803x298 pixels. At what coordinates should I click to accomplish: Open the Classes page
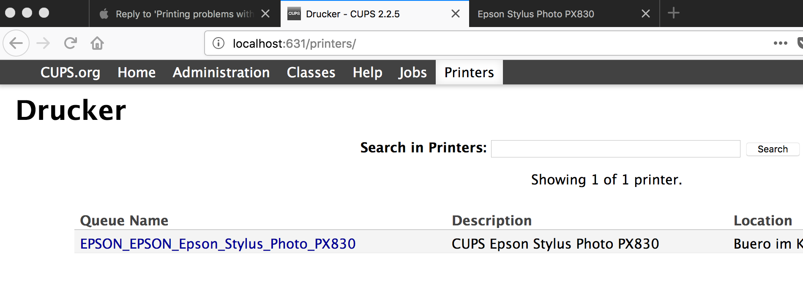pos(311,73)
